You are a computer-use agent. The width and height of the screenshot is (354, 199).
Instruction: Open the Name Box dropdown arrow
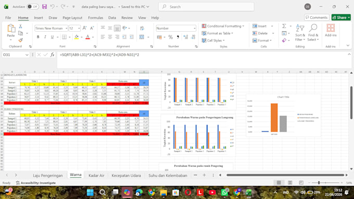pyautogui.click(x=27, y=55)
